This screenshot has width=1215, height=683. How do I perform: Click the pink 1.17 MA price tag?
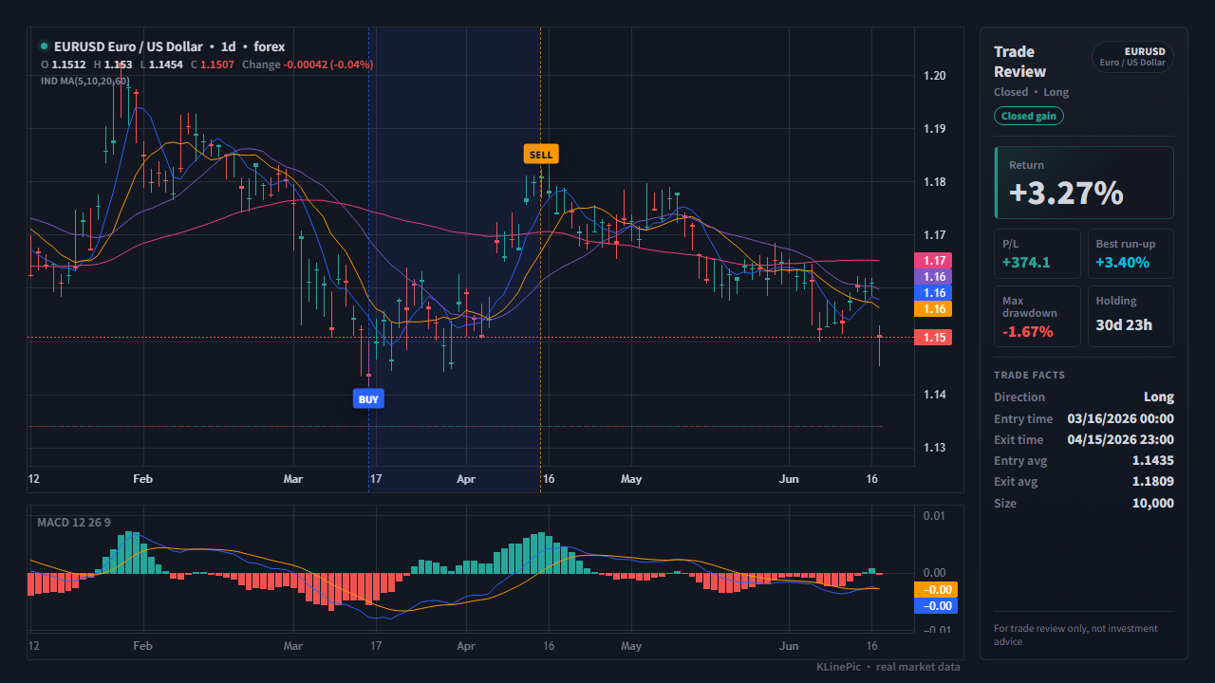click(932, 260)
